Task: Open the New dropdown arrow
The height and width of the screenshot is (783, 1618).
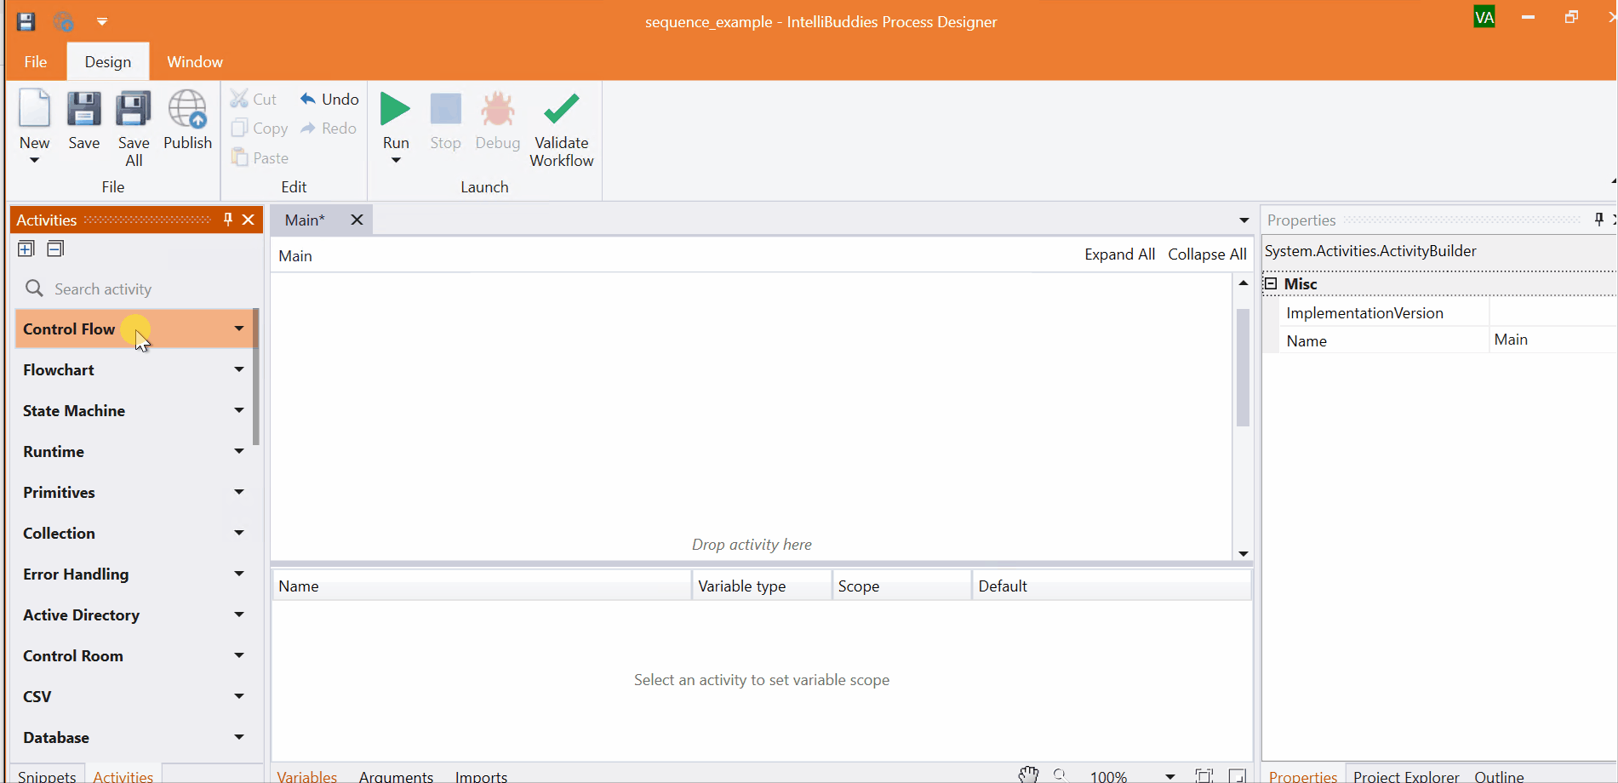Action: coord(35,160)
